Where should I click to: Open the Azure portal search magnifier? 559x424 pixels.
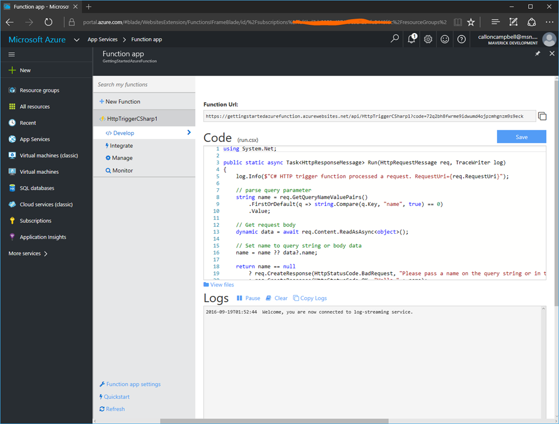coord(394,39)
